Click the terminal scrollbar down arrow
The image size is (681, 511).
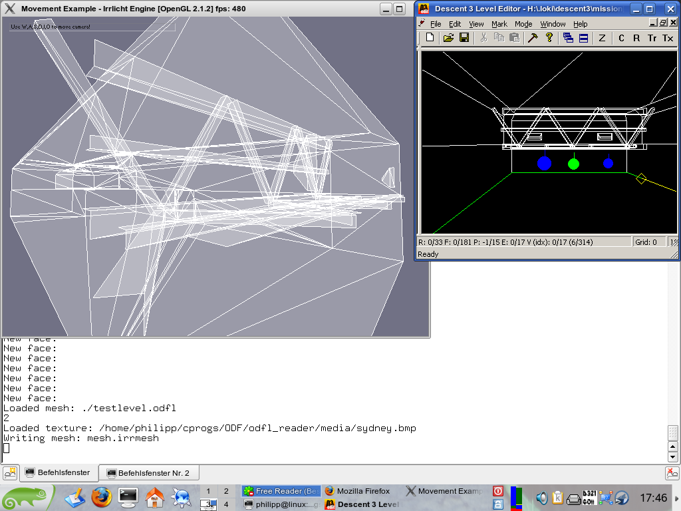click(x=672, y=457)
